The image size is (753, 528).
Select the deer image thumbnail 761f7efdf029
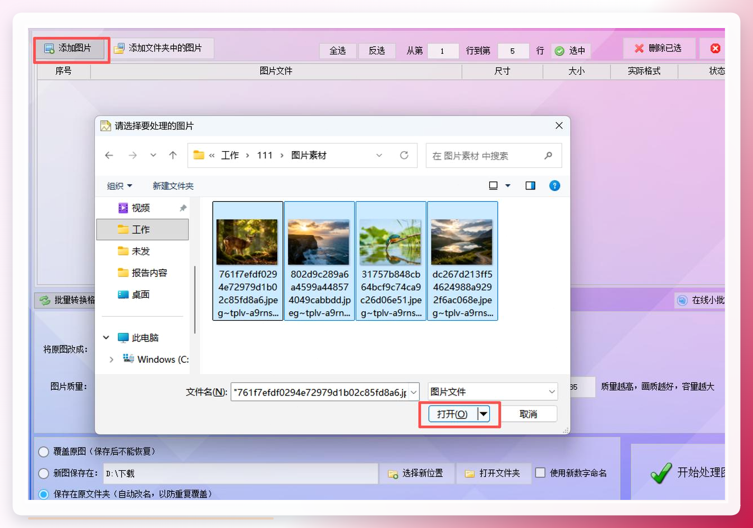click(248, 261)
